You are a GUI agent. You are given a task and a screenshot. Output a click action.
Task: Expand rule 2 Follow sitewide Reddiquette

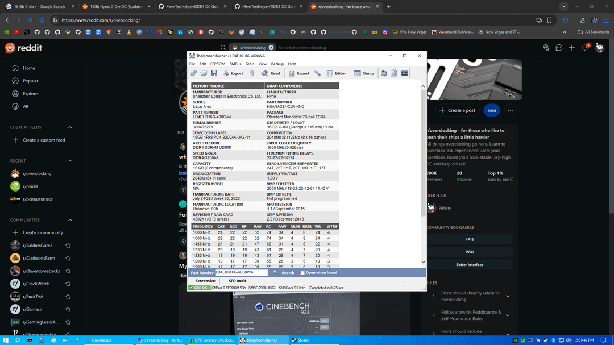508,315
